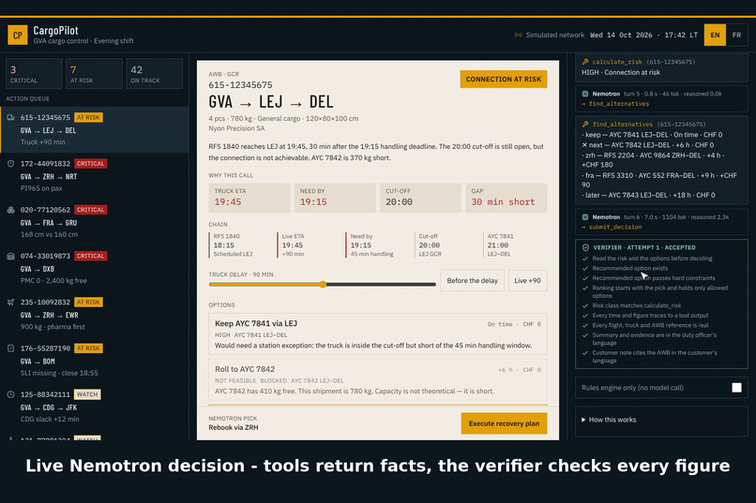This screenshot has height=503, width=756.
Task: Click the Risk class matches calculate_risk check
Action: (x=637, y=305)
